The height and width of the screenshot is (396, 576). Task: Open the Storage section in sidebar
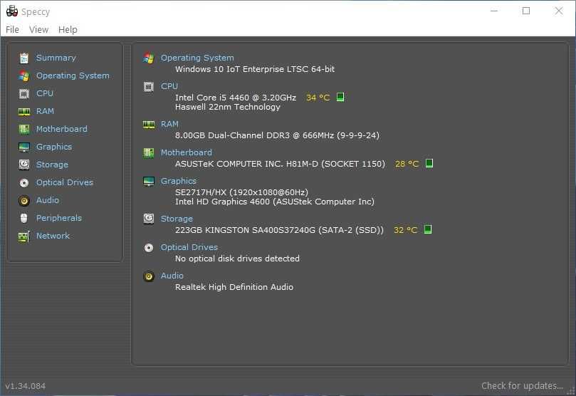[52, 165]
